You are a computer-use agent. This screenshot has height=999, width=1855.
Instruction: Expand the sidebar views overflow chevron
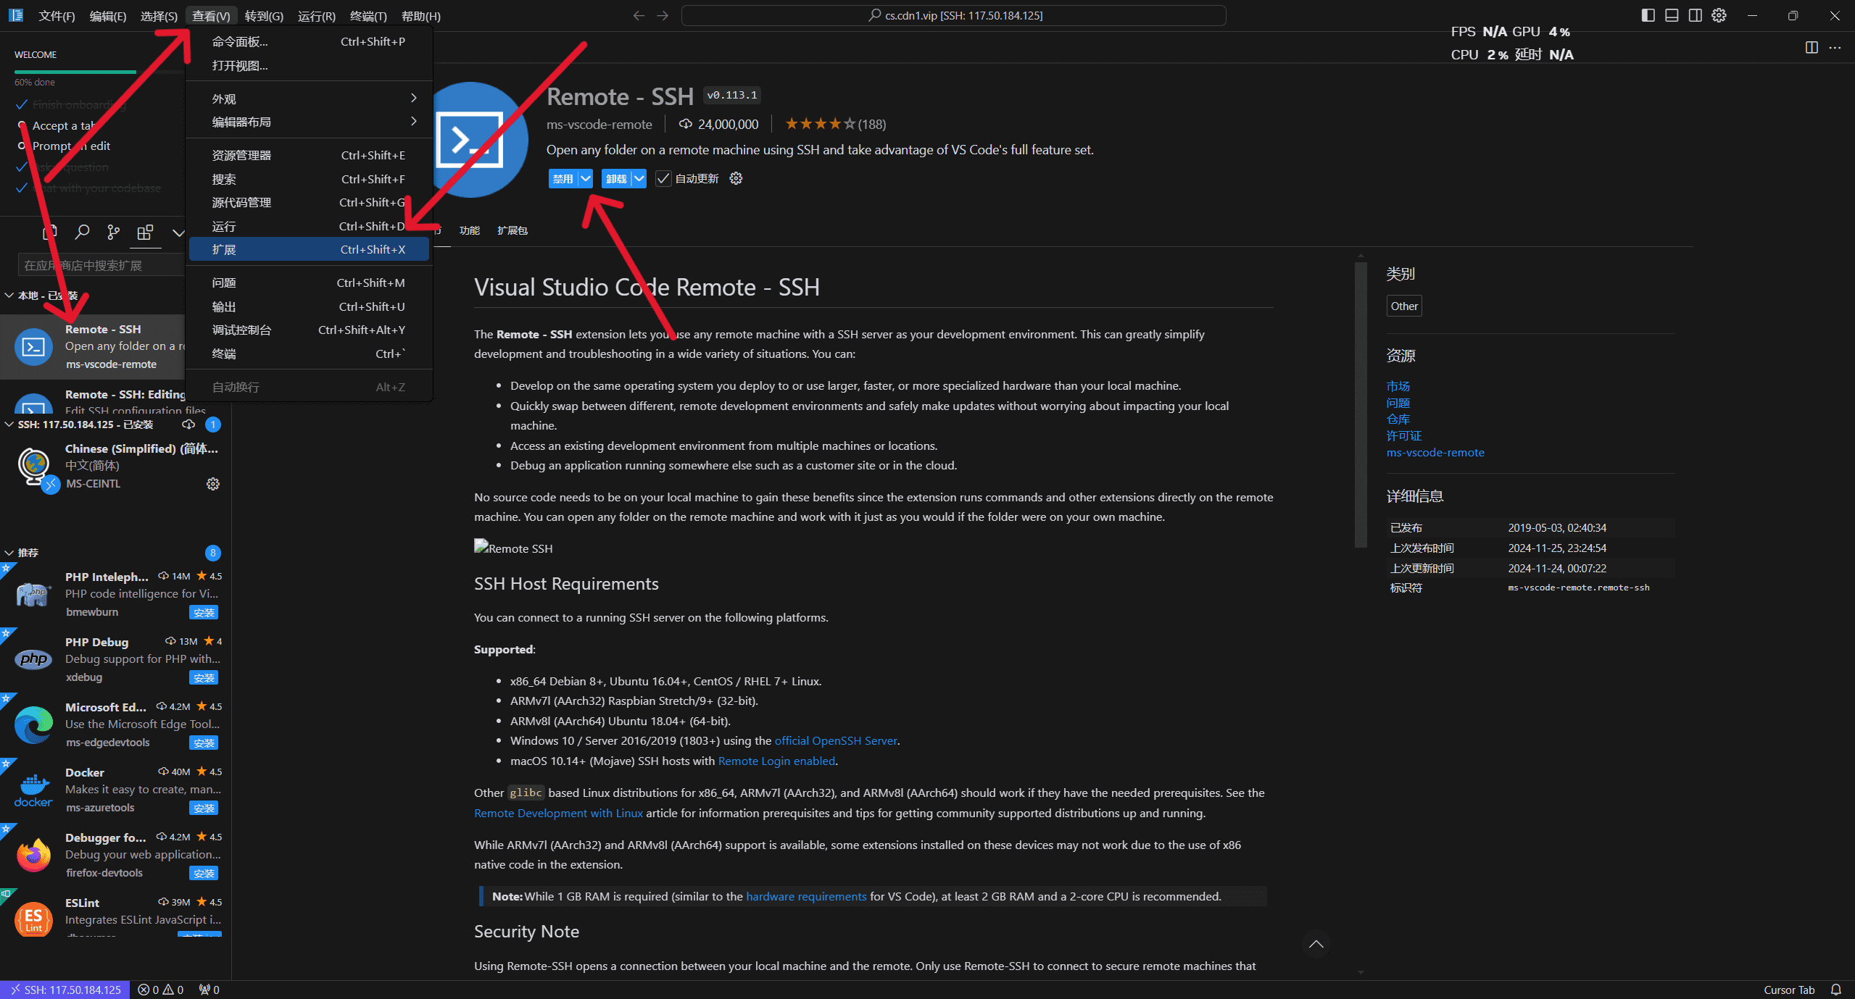coord(178,233)
